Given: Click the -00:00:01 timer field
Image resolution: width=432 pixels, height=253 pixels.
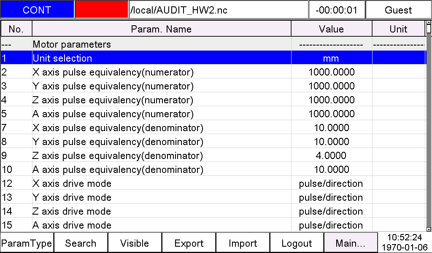Looking at the screenshot, I should [x=337, y=10].
